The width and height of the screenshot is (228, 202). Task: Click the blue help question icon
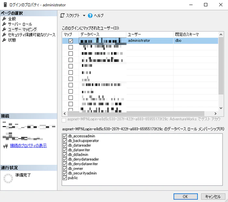tap(90, 16)
